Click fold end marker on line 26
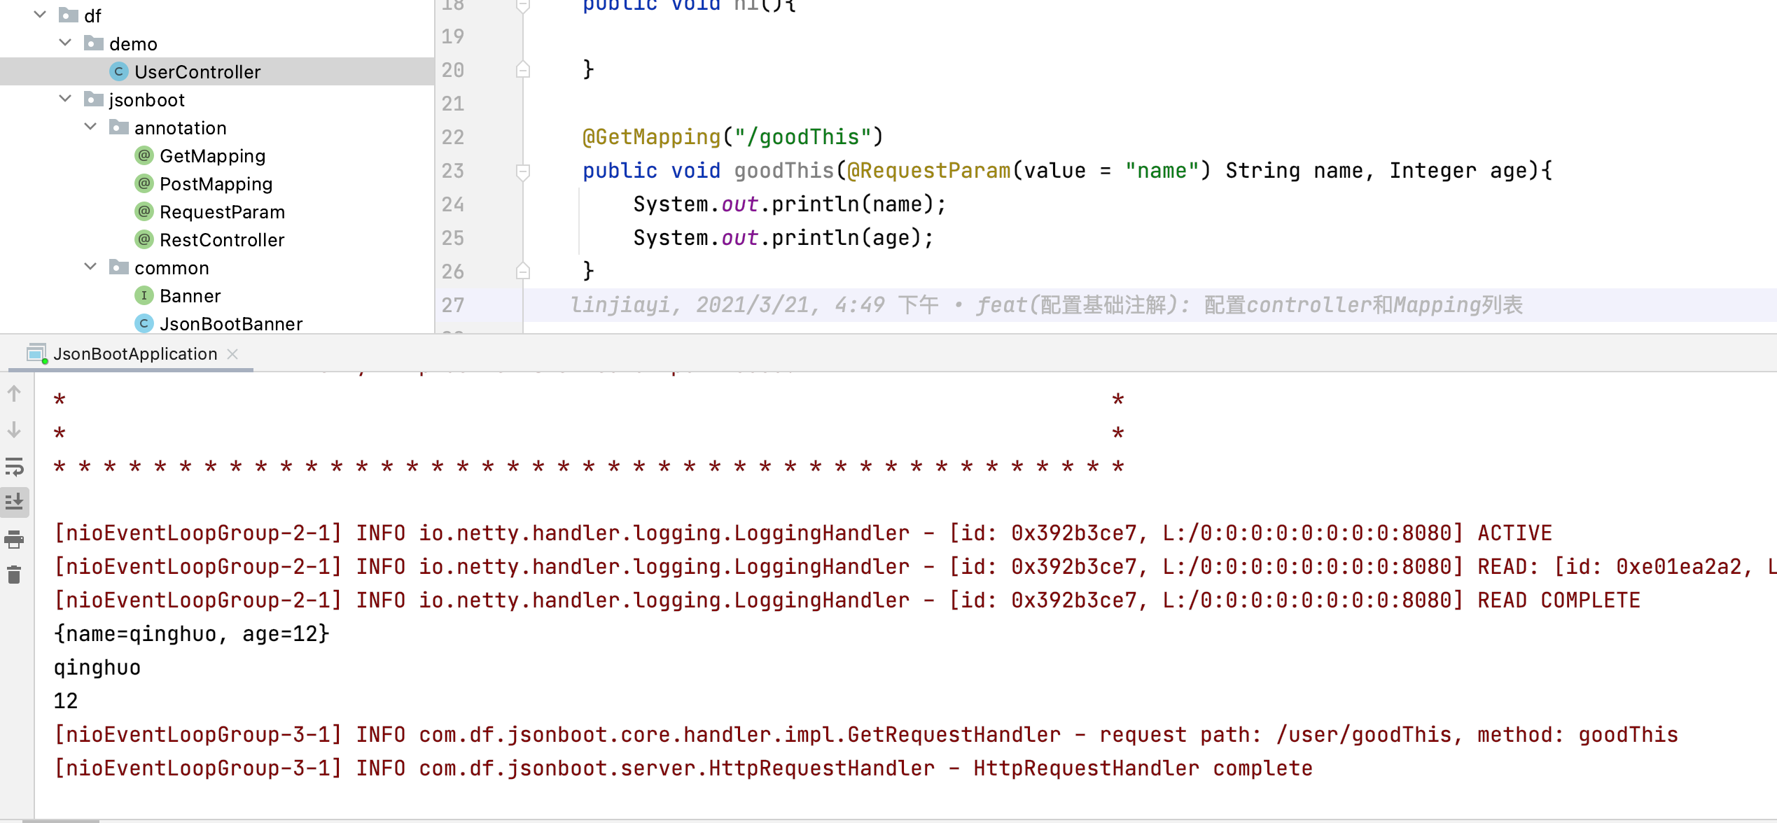The width and height of the screenshot is (1777, 823). pyautogui.click(x=522, y=271)
